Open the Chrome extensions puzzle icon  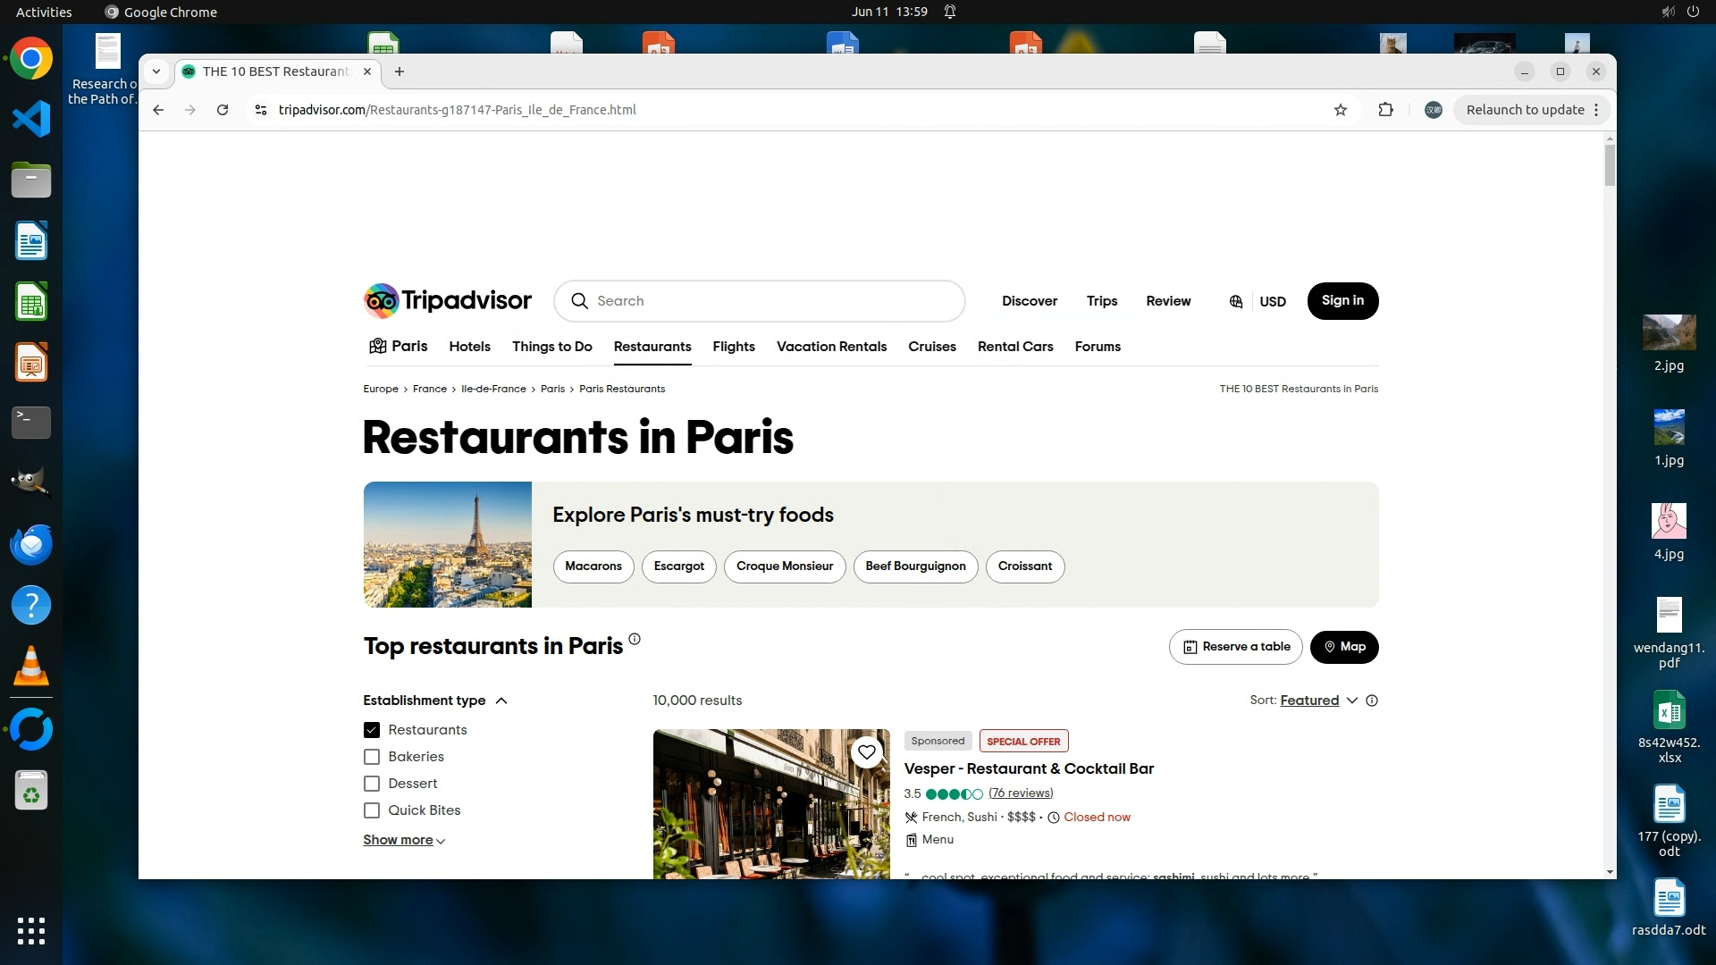coord(1385,110)
